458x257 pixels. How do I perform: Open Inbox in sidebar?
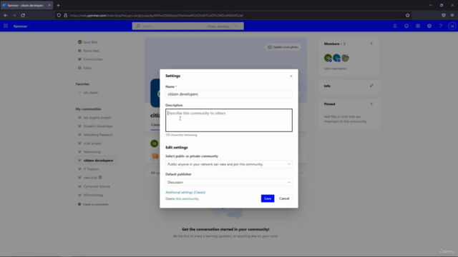point(87,68)
